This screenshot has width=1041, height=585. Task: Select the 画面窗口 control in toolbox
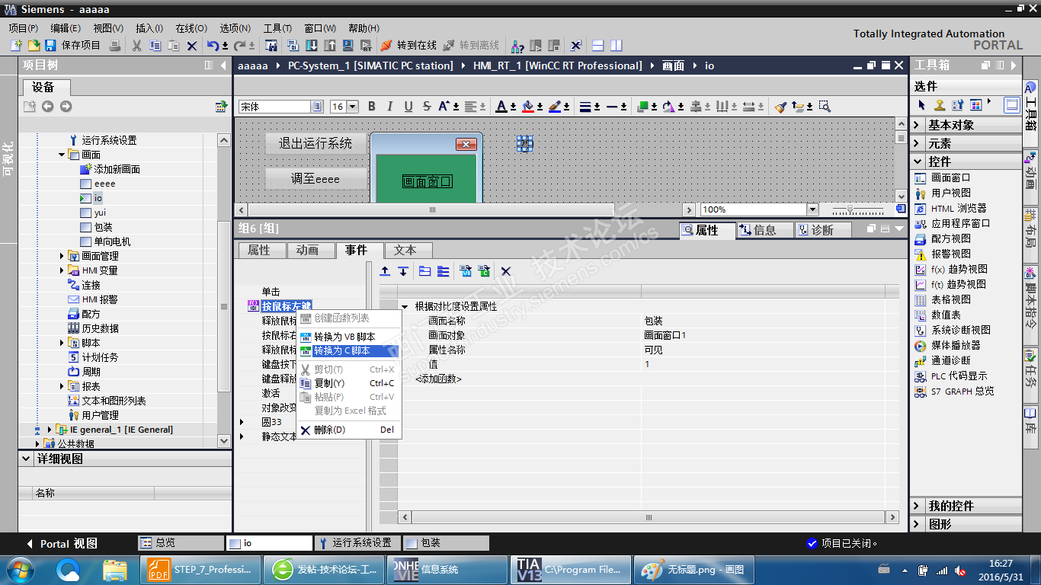tap(950, 177)
